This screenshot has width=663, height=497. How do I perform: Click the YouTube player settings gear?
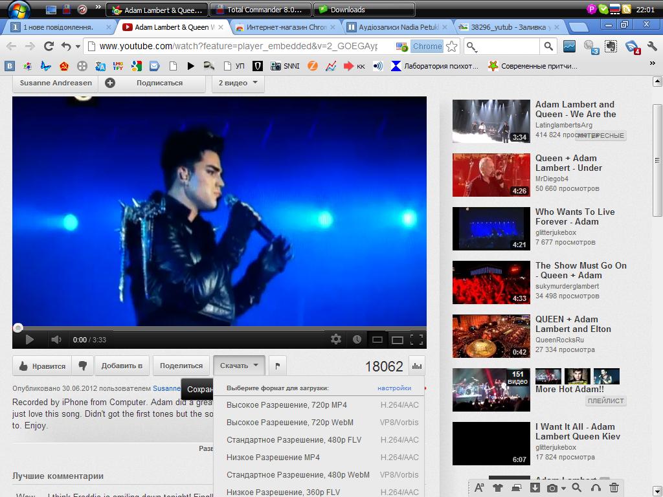tap(336, 339)
